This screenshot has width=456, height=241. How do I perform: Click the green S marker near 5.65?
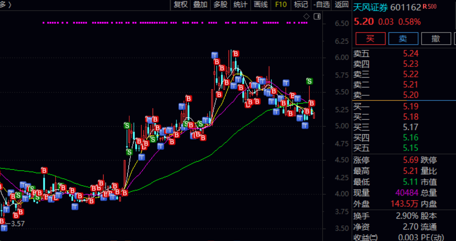[x=310, y=81]
